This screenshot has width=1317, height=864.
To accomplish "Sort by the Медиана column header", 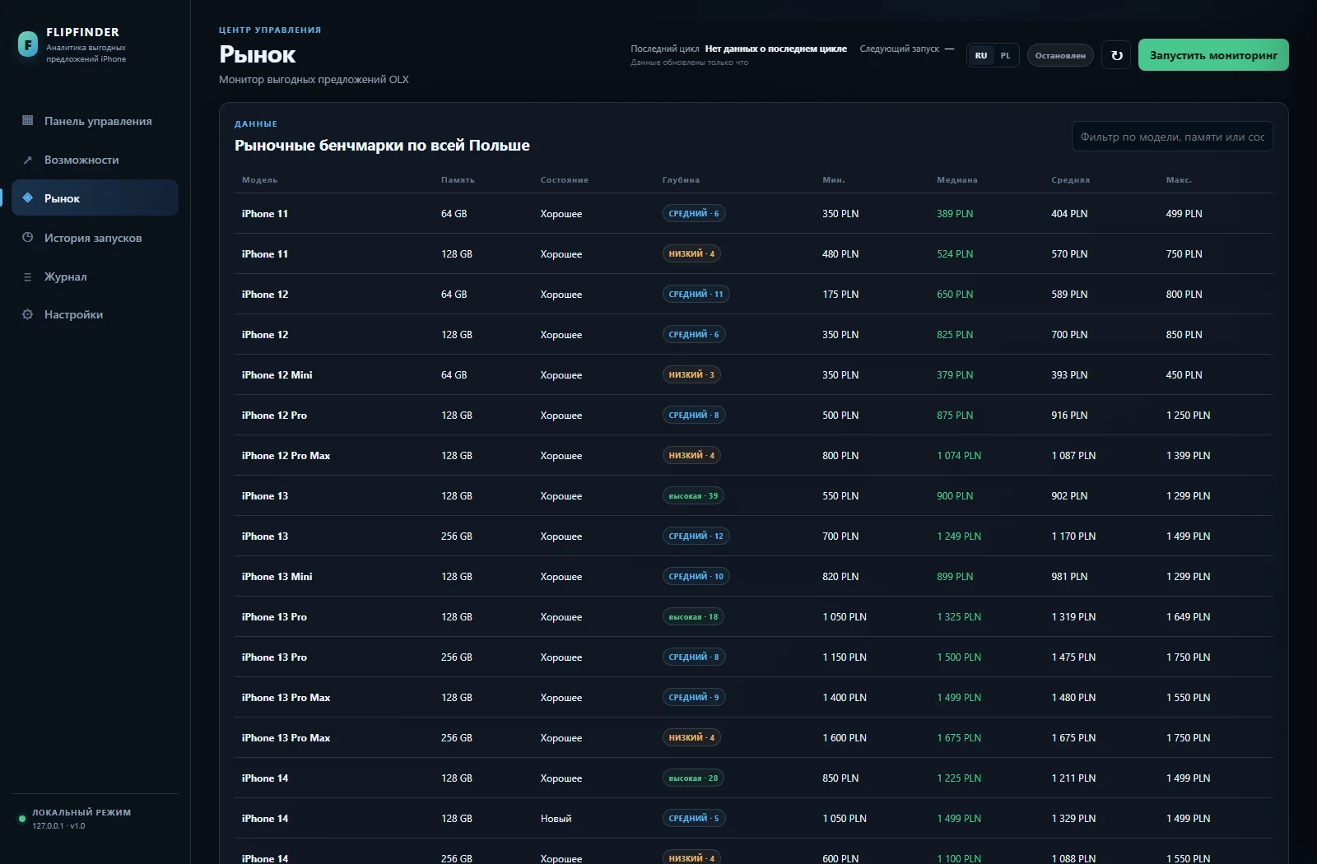I will coord(957,180).
